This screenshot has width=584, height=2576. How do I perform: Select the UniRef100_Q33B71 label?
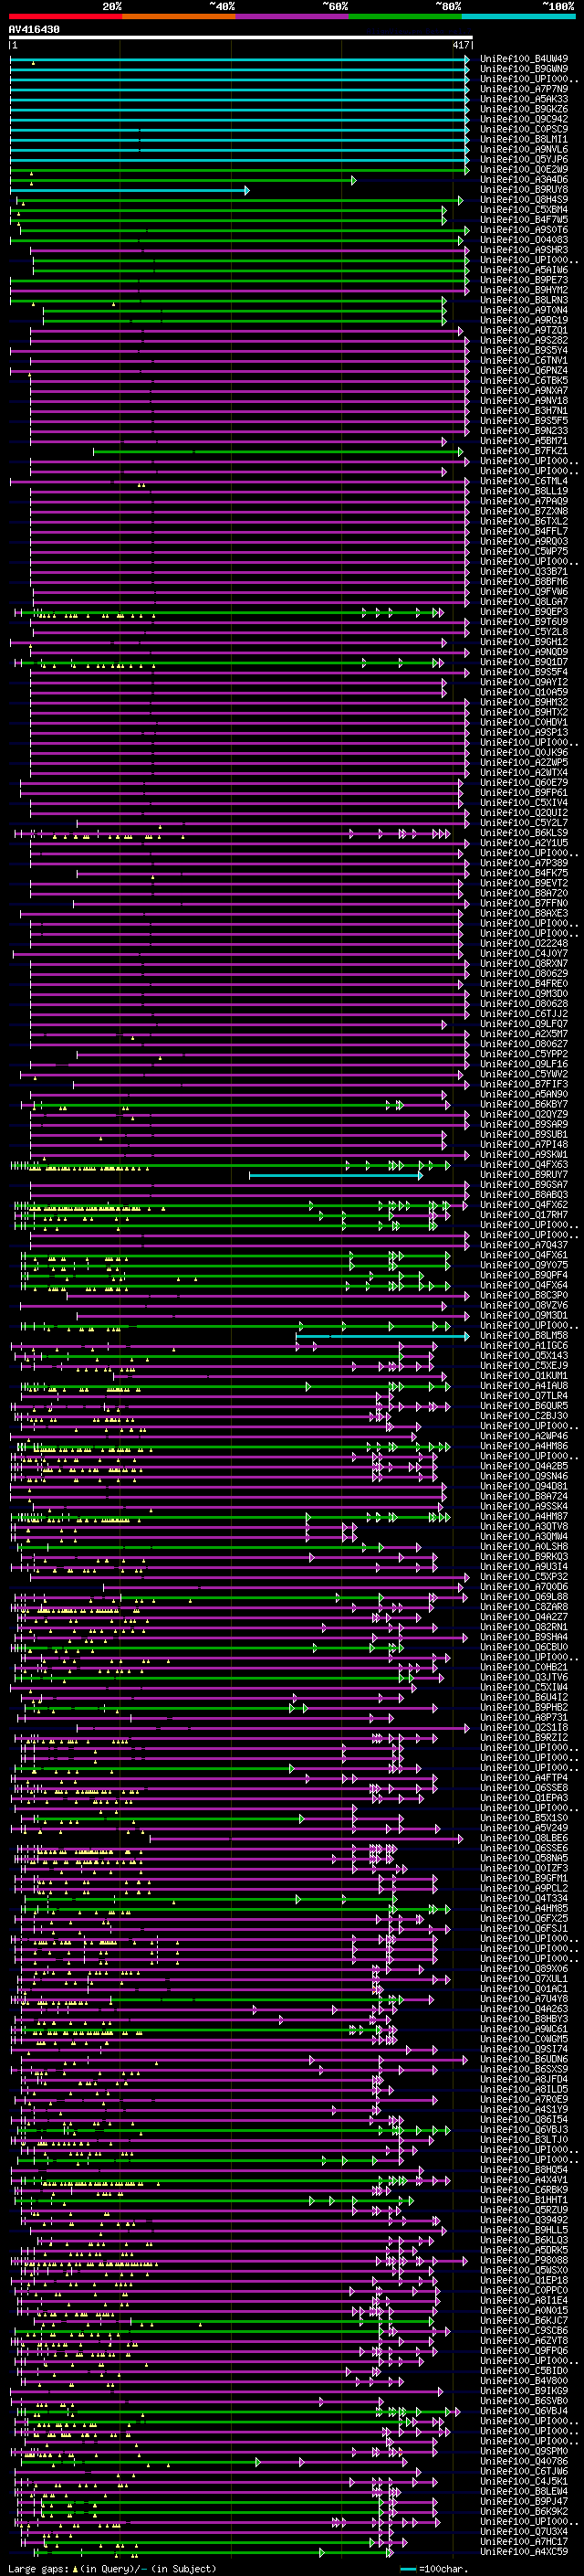tap(524, 572)
